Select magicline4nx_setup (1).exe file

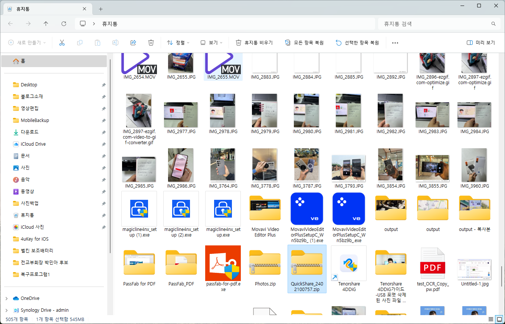(x=140, y=215)
